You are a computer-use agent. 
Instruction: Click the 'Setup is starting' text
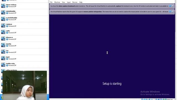[112, 84]
